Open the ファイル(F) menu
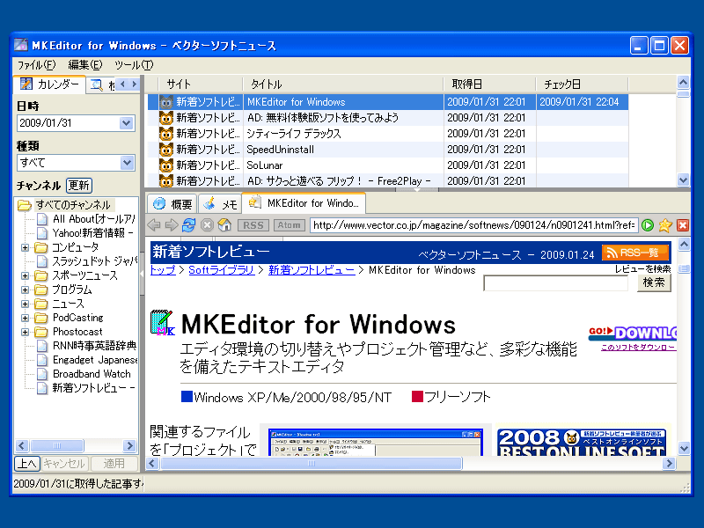 (x=36, y=65)
